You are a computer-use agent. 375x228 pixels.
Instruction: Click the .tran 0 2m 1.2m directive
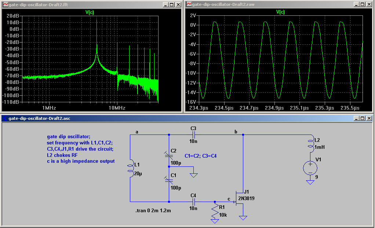[x=153, y=210]
